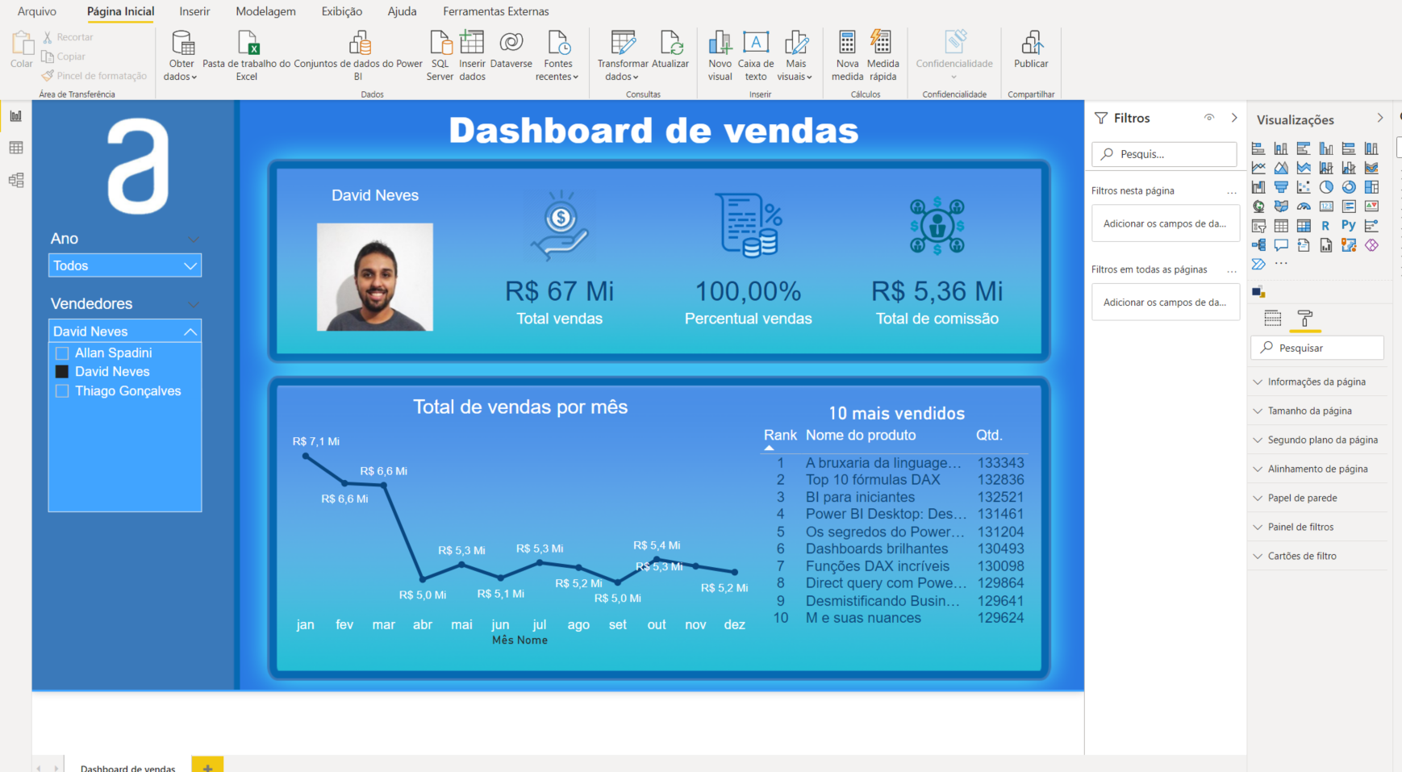1402x772 pixels.
Task: Select the Python (Py) visual
Action: pyautogui.click(x=1349, y=226)
